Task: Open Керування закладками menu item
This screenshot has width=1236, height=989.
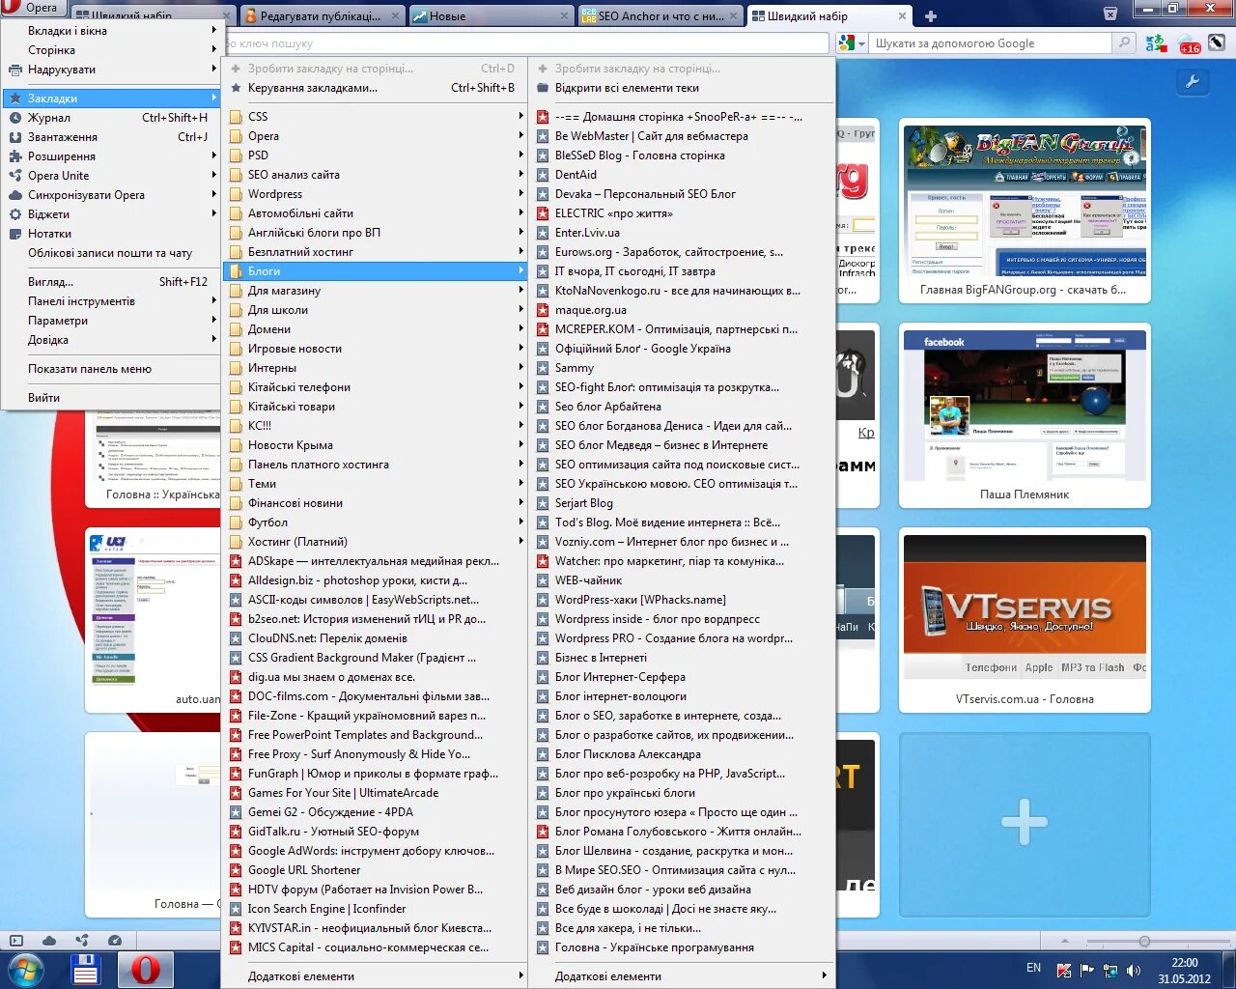Action: (x=377, y=88)
